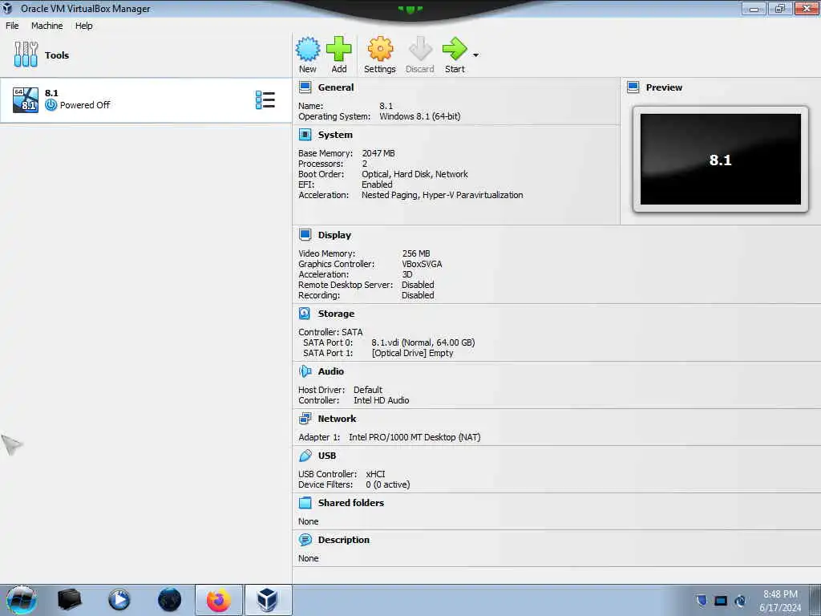Click the Windows 8.1 (64-bit) value
Screen dimensions: 821x616
[420, 116]
